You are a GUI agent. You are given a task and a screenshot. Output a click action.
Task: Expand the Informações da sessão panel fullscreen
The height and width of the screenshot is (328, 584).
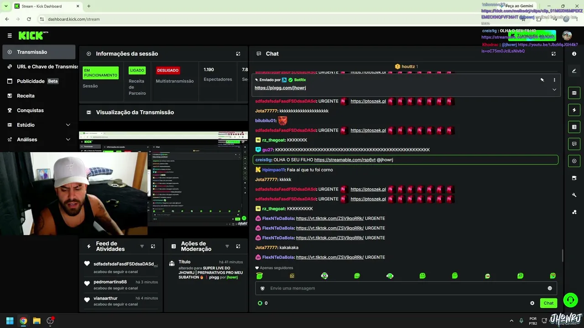(x=238, y=54)
